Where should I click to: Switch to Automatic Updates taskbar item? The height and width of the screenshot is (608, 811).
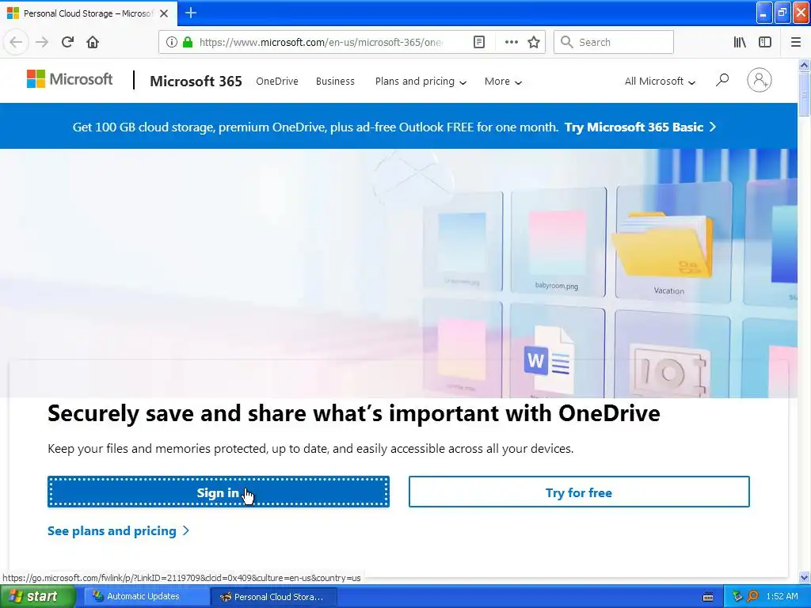tap(147, 596)
